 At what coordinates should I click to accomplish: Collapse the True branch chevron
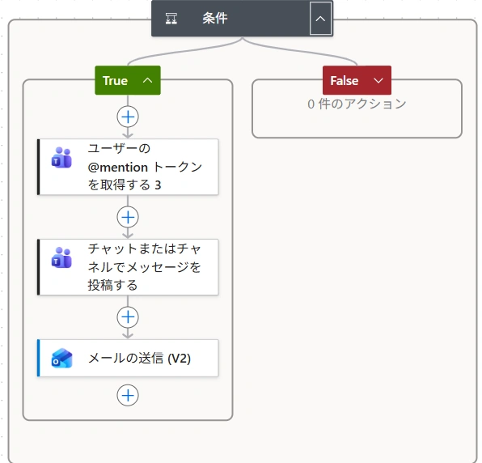coord(147,80)
